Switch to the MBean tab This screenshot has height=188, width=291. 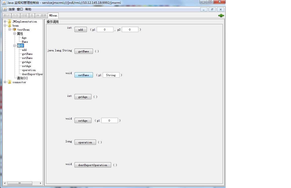(x=53, y=15)
